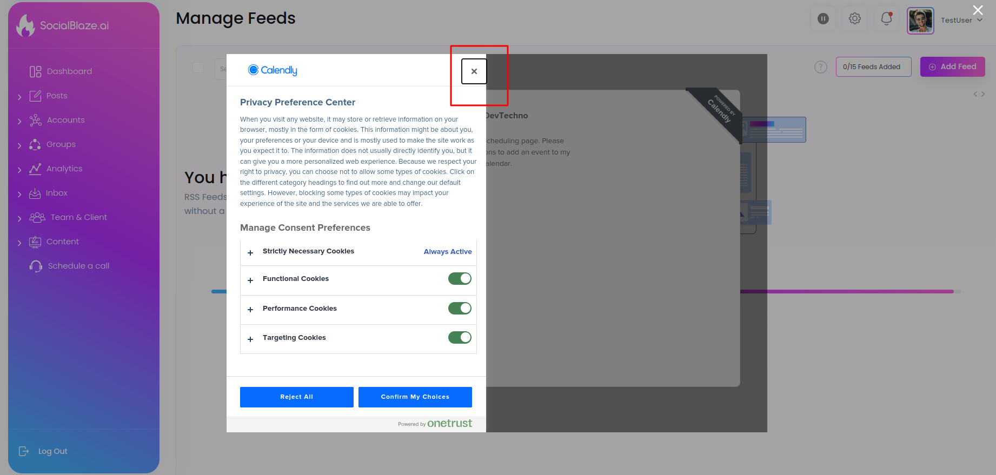The width and height of the screenshot is (996, 475).
Task: Click the Reject All button
Action: [x=297, y=397]
